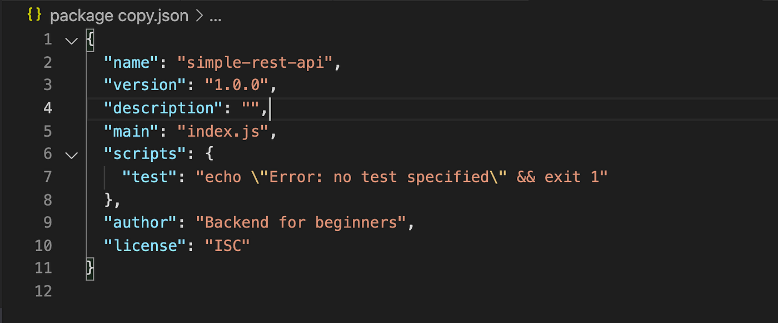Click the breadcrumb separator chevron
778x323 pixels.
coord(198,17)
